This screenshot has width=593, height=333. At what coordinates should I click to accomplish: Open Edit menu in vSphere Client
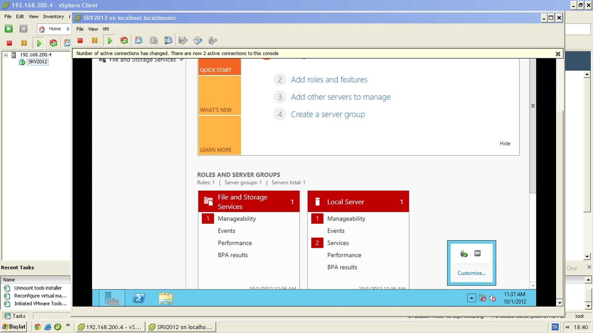(x=20, y=16)
